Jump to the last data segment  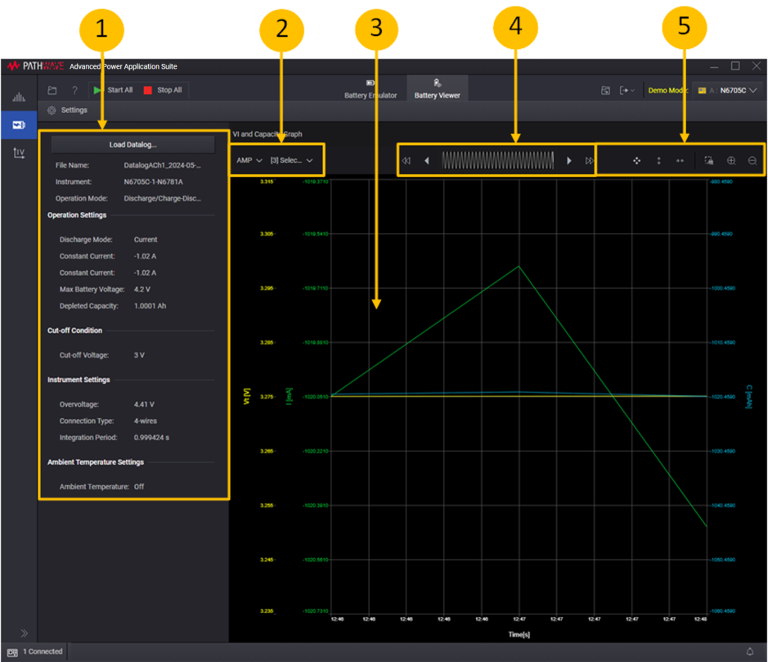coord(589,160)
